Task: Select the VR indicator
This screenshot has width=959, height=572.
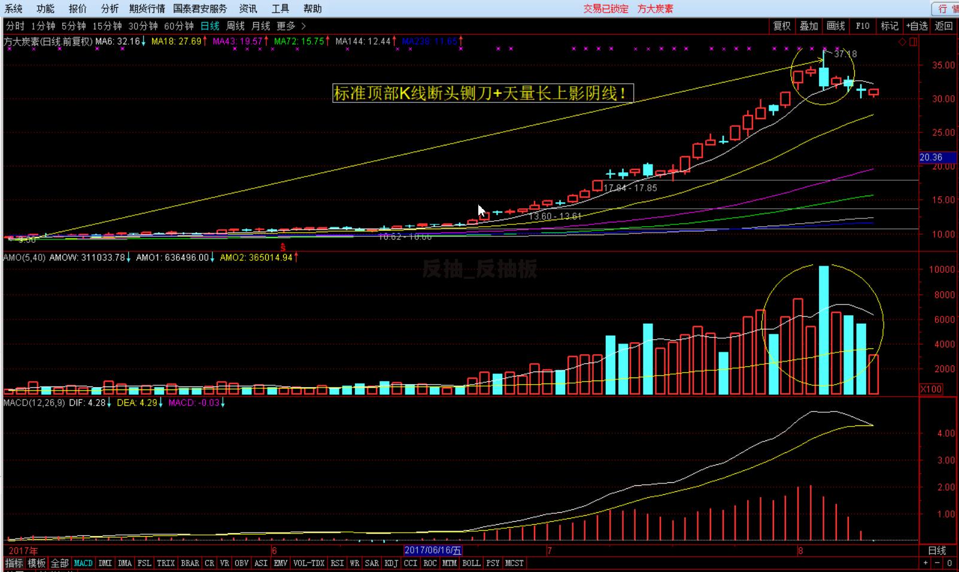Action: tap(224, 563)
